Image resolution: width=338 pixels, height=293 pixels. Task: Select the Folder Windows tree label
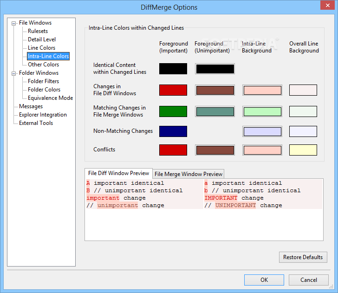pos(39,73)
